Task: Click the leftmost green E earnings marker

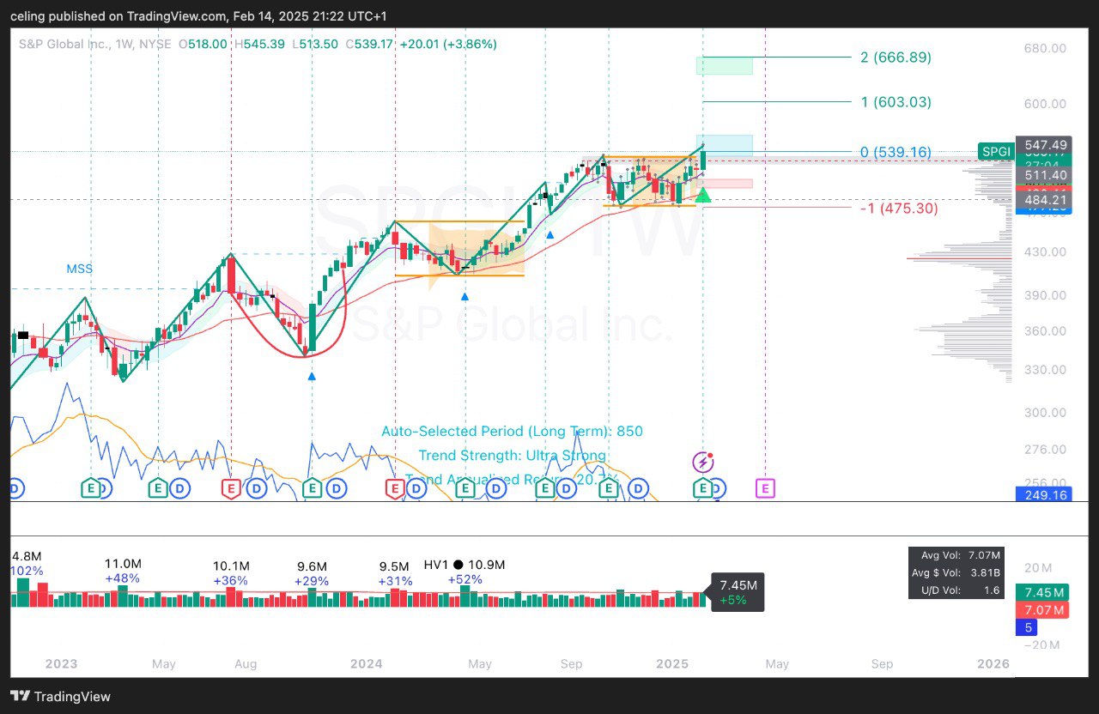Action: [x=90, y=488]
